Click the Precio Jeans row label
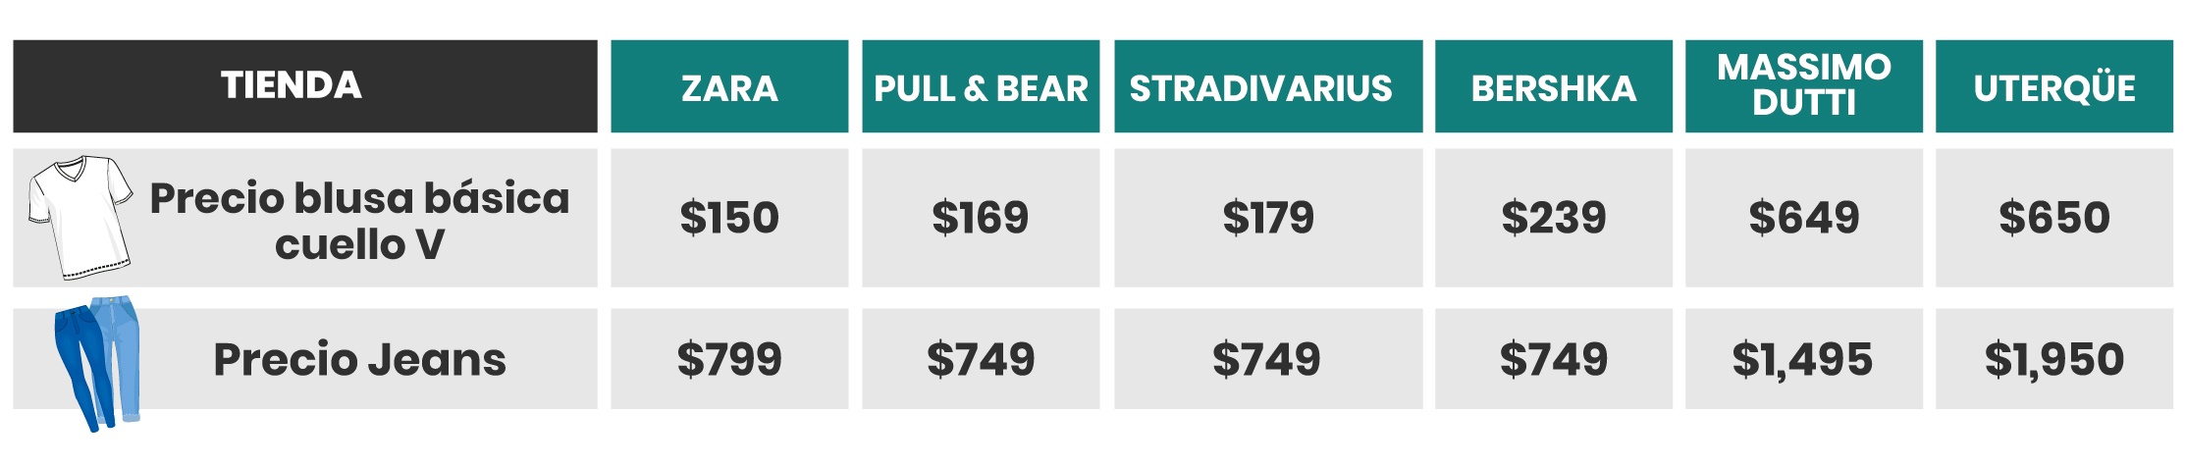This screenshot has height=465, width=2185. [x=359, y=359]
